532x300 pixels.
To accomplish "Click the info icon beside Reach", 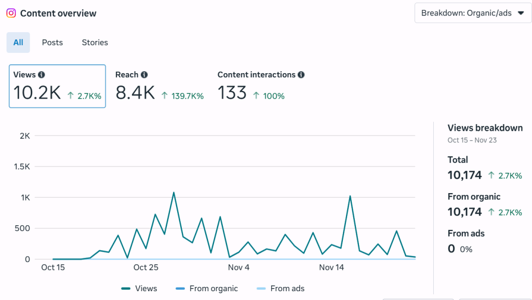I will pos(144,75).
